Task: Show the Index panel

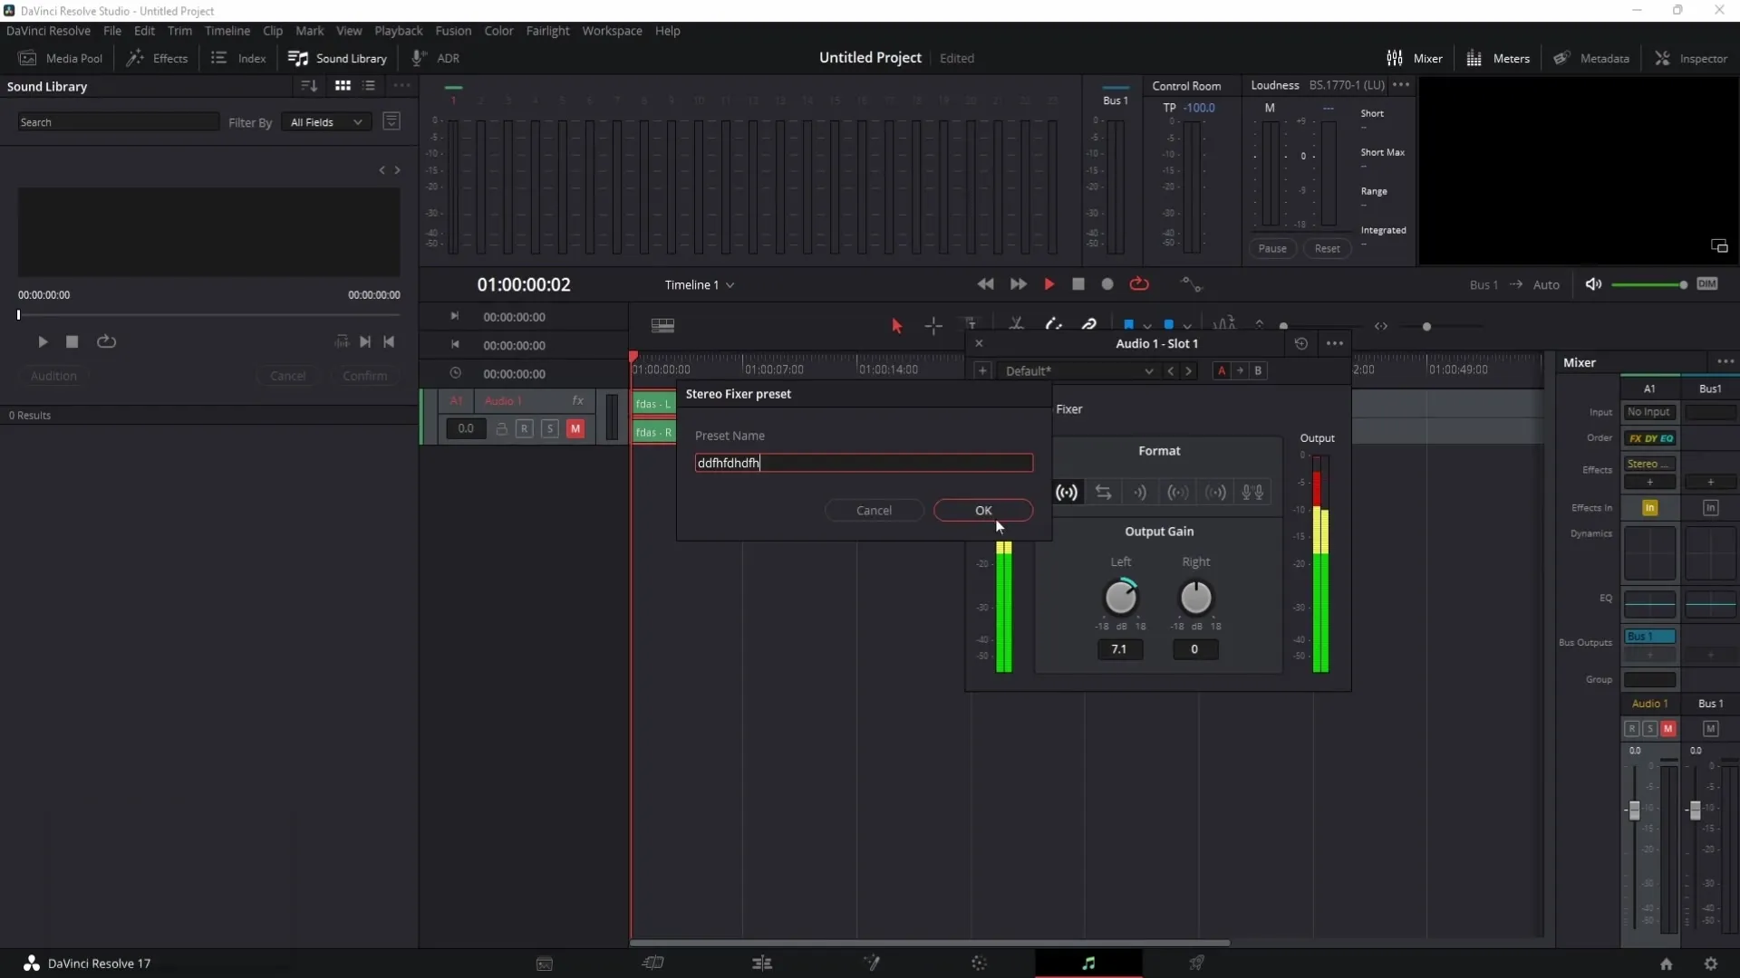Action: tap(238, 58)
